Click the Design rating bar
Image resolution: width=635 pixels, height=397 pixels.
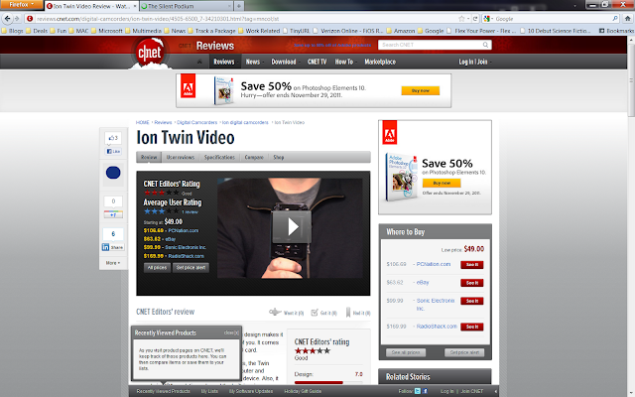[328, 382]
